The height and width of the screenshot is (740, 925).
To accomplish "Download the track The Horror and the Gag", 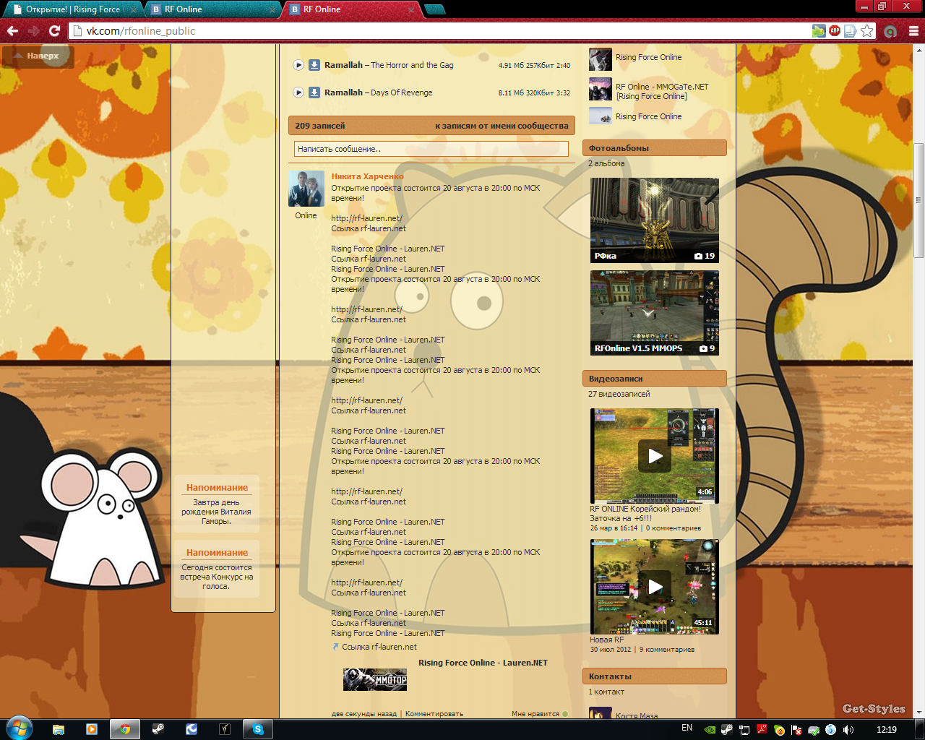I will 314,65.
